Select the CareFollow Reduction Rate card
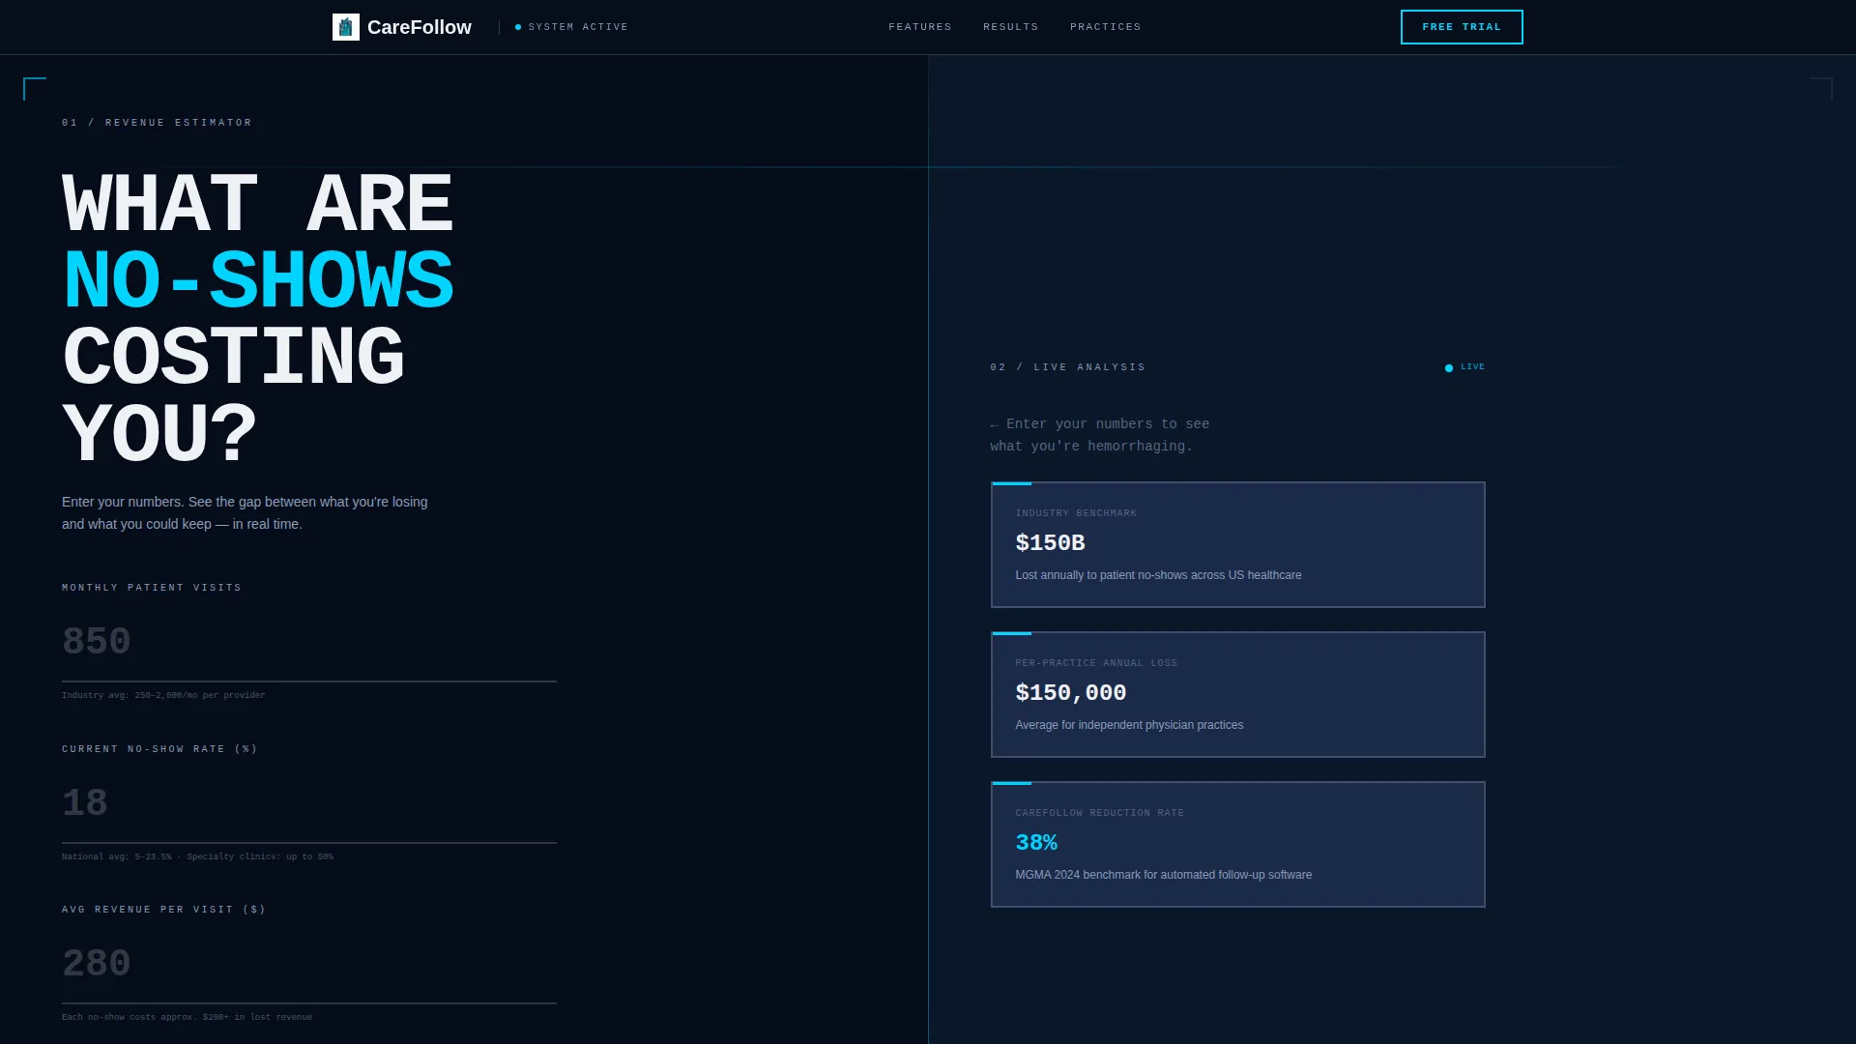This screenshot has width=1856, height=1044. (x=1237, y=844)
